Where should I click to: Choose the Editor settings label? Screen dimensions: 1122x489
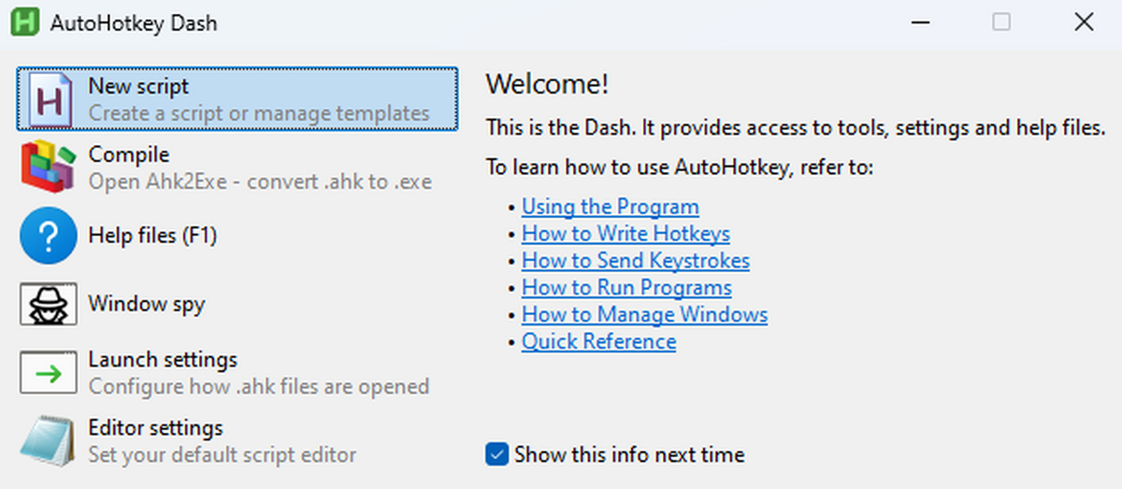155,428
